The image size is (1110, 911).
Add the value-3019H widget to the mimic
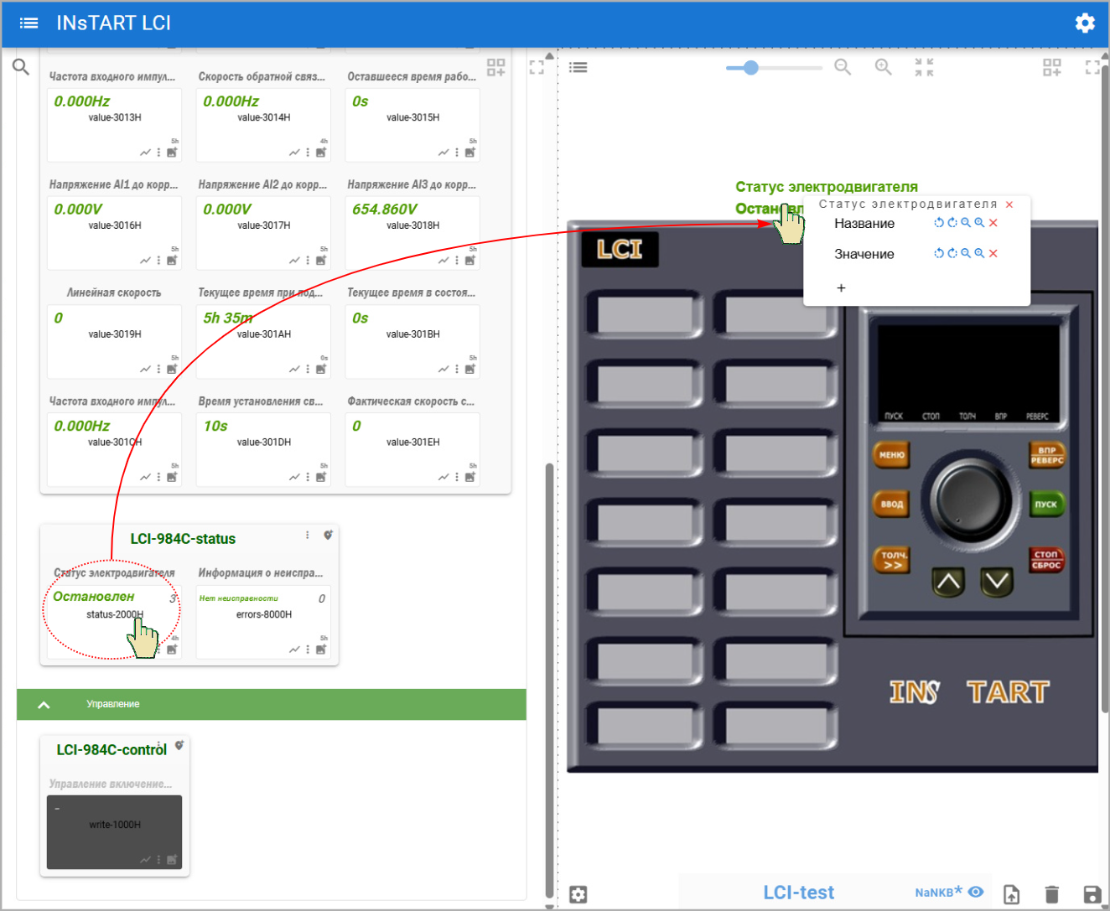tap(172, 369)
